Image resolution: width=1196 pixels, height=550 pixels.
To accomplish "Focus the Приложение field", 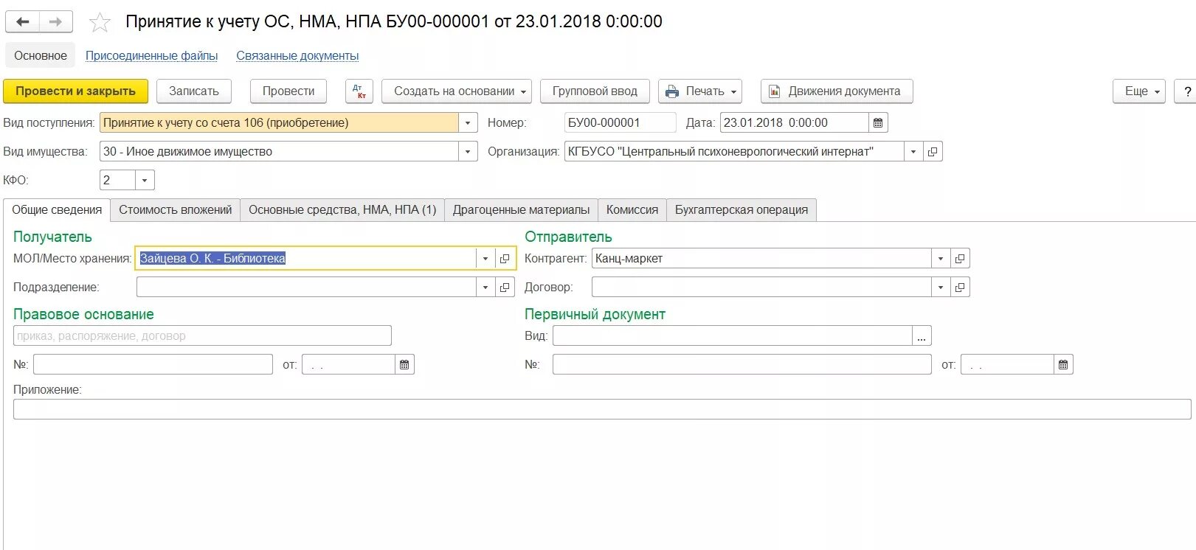I will point(602,410).
